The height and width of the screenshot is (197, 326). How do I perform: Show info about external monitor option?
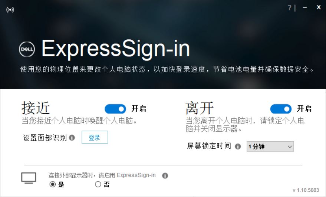[165, 175]
